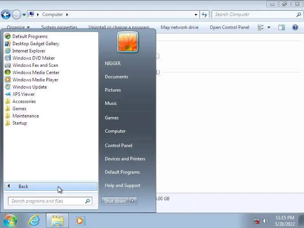The image size is (304, 228).
Task: Open Pictures from the Start menu
Action: 113,90
